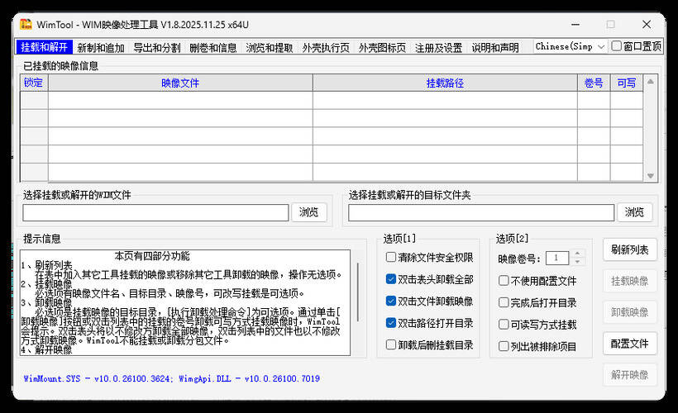This screenshot has height=413, width=678.
Task: Focus the target folder path input field
Action: 481,212
